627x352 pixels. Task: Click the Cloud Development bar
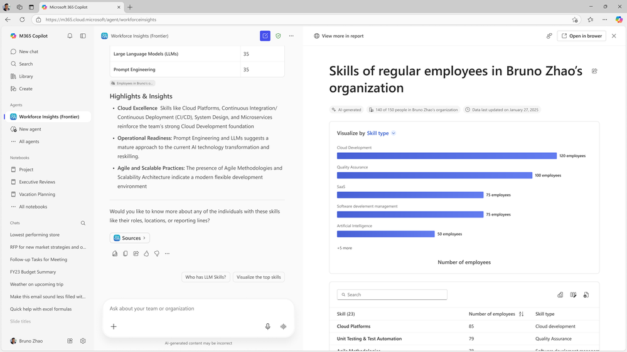coord(447,156)
